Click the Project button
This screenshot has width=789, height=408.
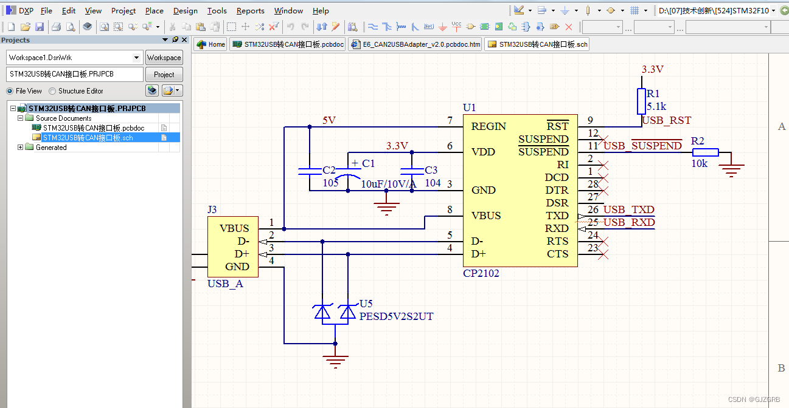(x=164, y=74)
